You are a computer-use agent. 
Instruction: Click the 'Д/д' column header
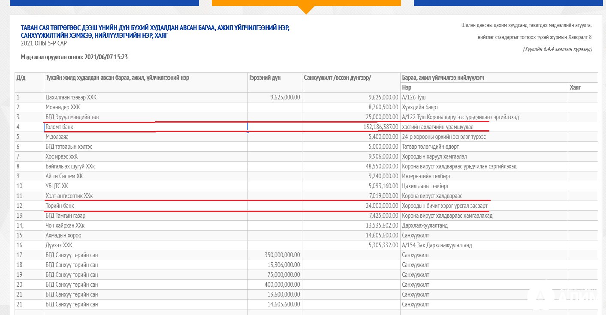click(x=29, y=82)
